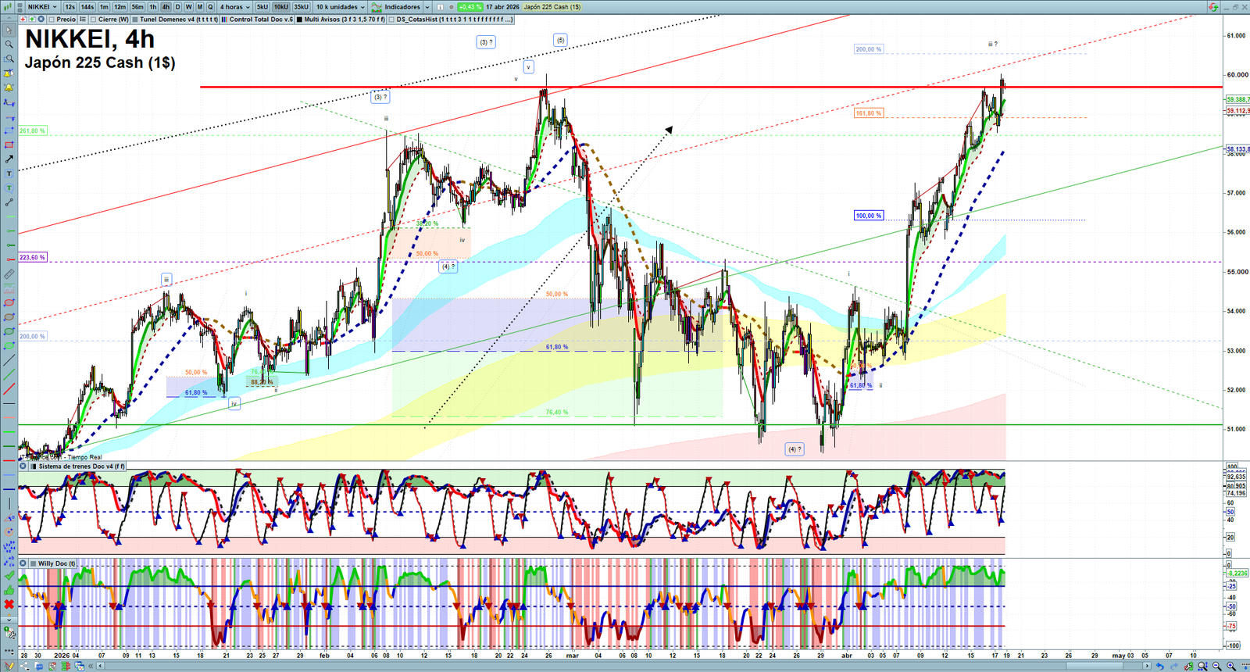
Task: Activate the magnifier zoom tool
Action: pyautogui.click(x=9, y=45)
